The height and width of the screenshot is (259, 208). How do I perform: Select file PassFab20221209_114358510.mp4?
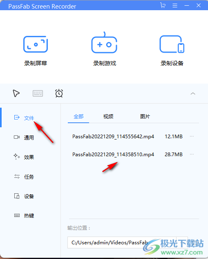click(113, 155)
